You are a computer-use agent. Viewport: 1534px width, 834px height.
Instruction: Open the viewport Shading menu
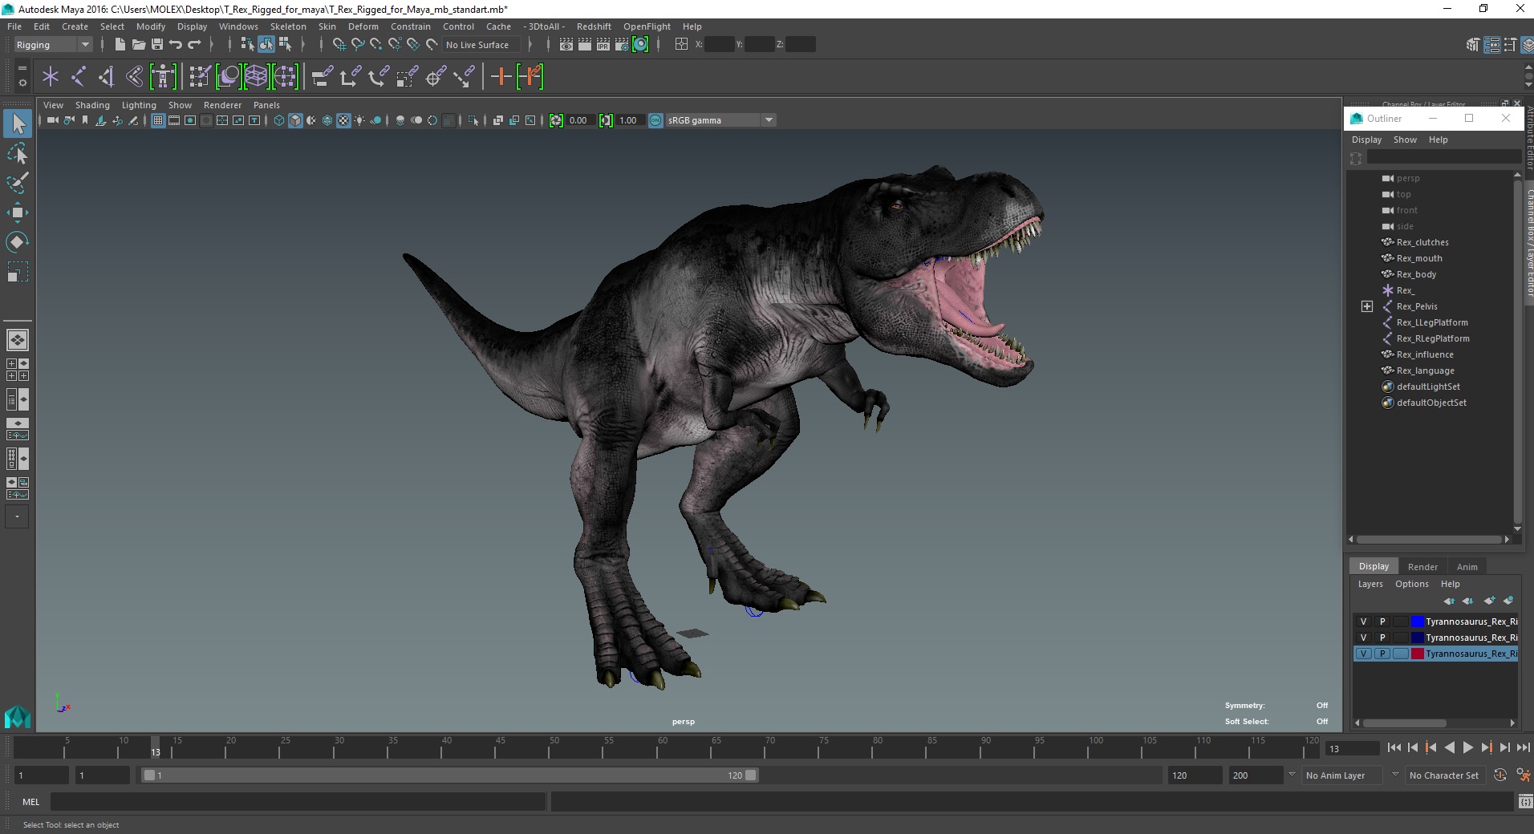pyautogui.click(x=92, y=105)
